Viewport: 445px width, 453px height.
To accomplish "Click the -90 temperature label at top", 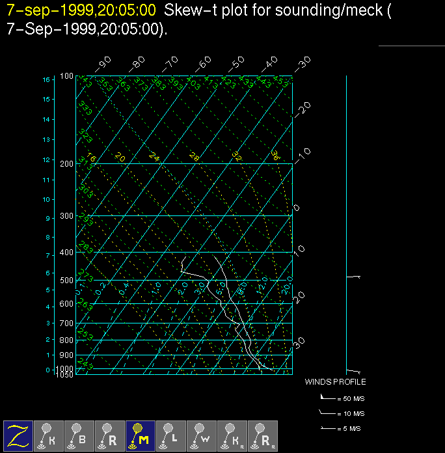I will pyautogui.click(x=103, y=63).
